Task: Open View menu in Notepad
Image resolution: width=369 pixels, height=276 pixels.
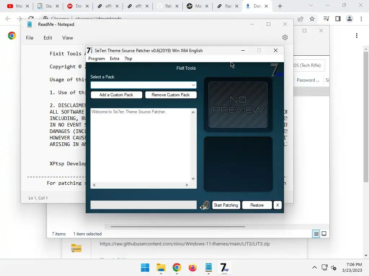Action: point(67,38)
